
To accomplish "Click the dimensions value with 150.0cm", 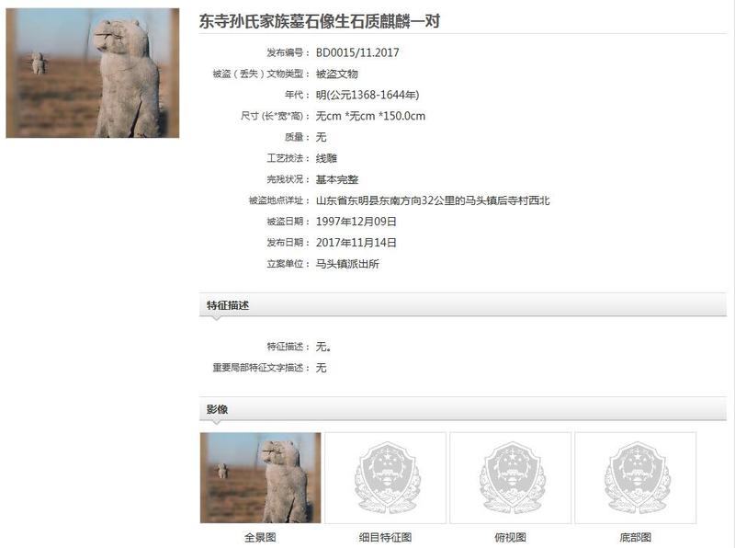I will click(371, 116).
